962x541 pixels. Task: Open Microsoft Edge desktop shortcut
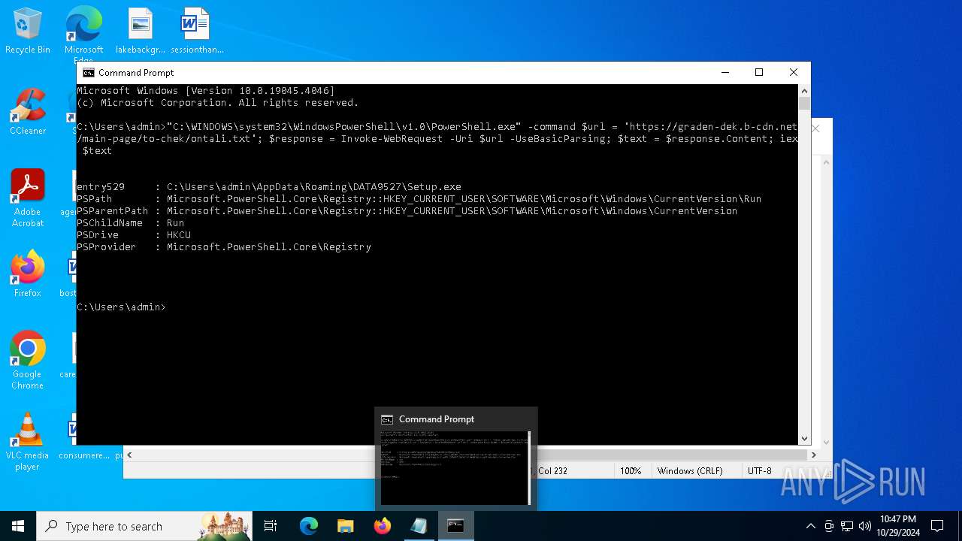tap(83, 34)
